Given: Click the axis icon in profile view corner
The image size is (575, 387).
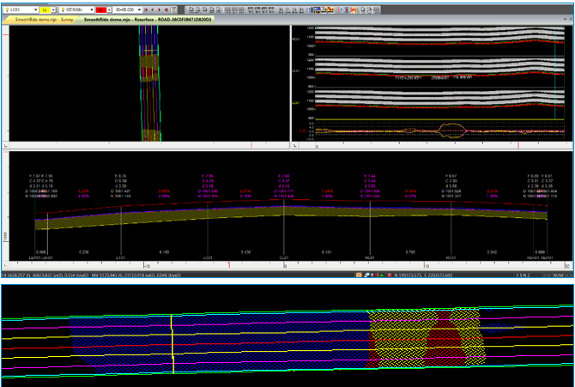Looking at the screenshot, I should (296, 146).
